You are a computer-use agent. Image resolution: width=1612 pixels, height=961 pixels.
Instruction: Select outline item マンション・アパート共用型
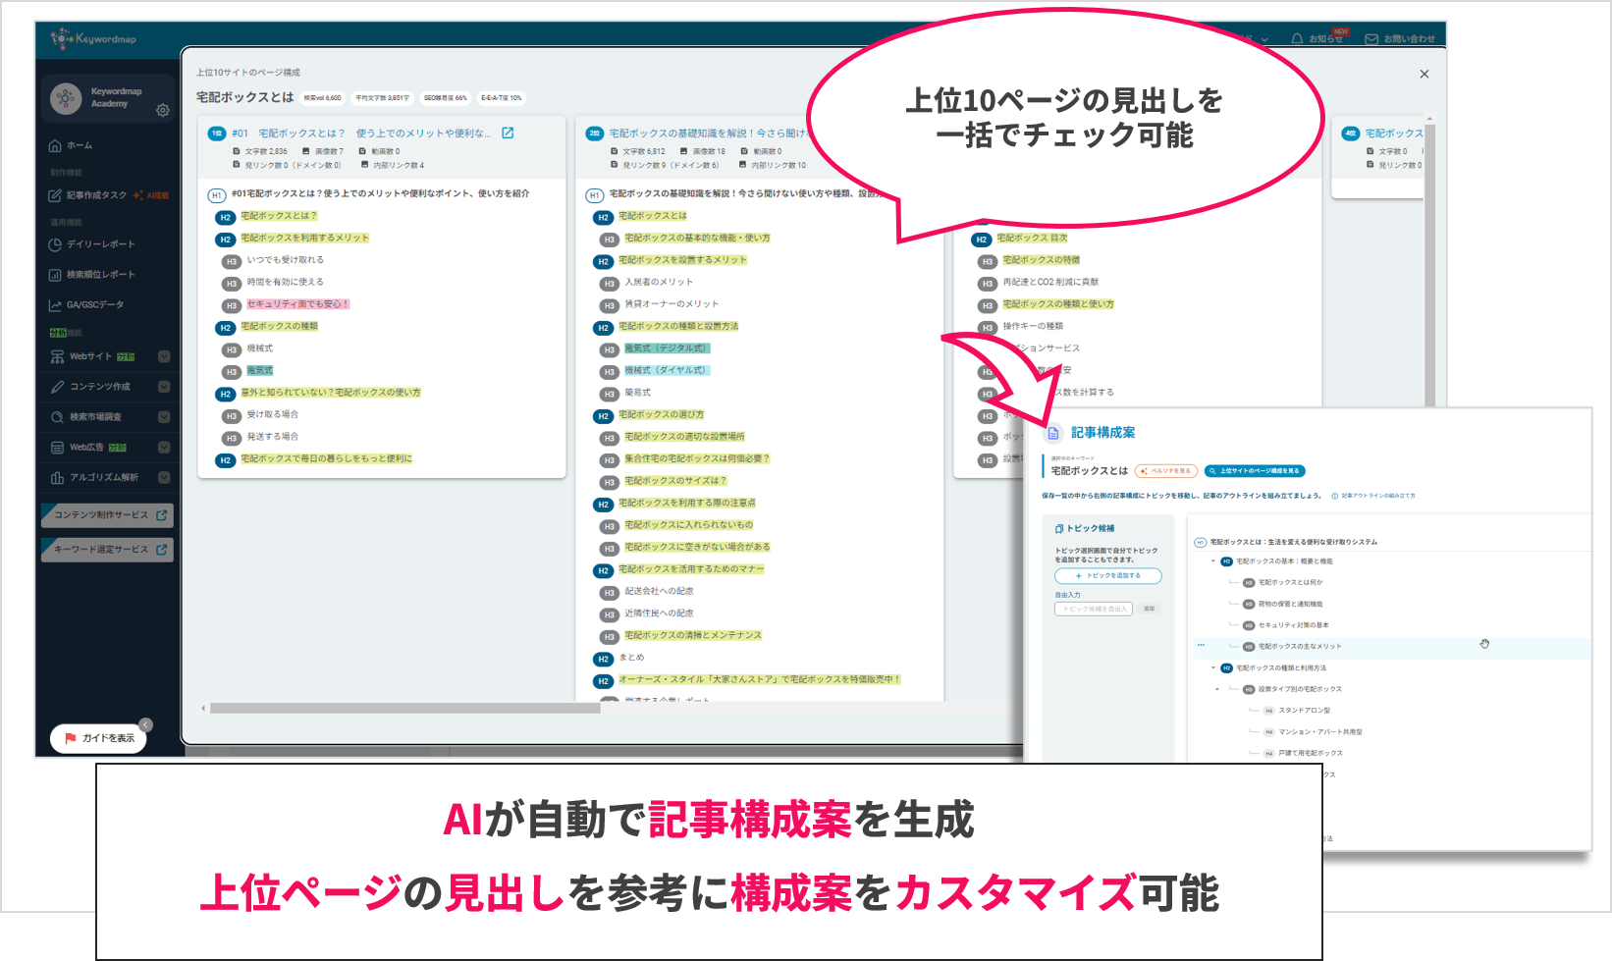coord(1320,732)
